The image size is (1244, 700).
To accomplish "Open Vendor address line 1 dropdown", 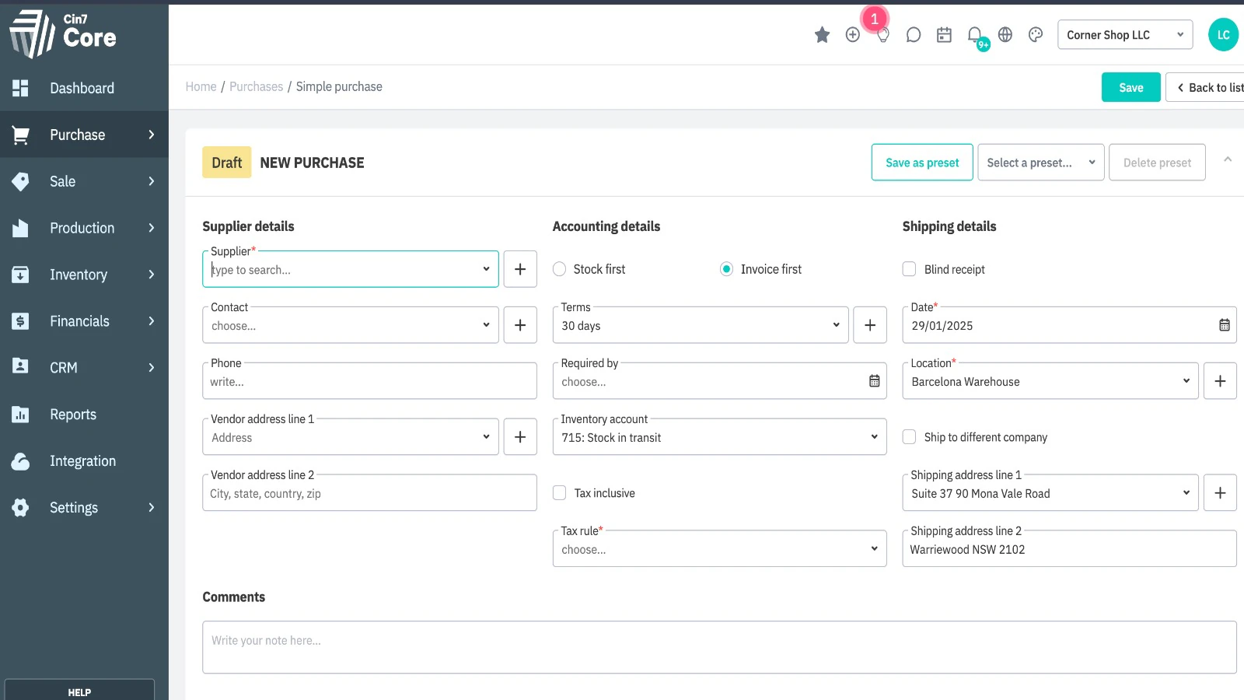I will coord(351,437).
